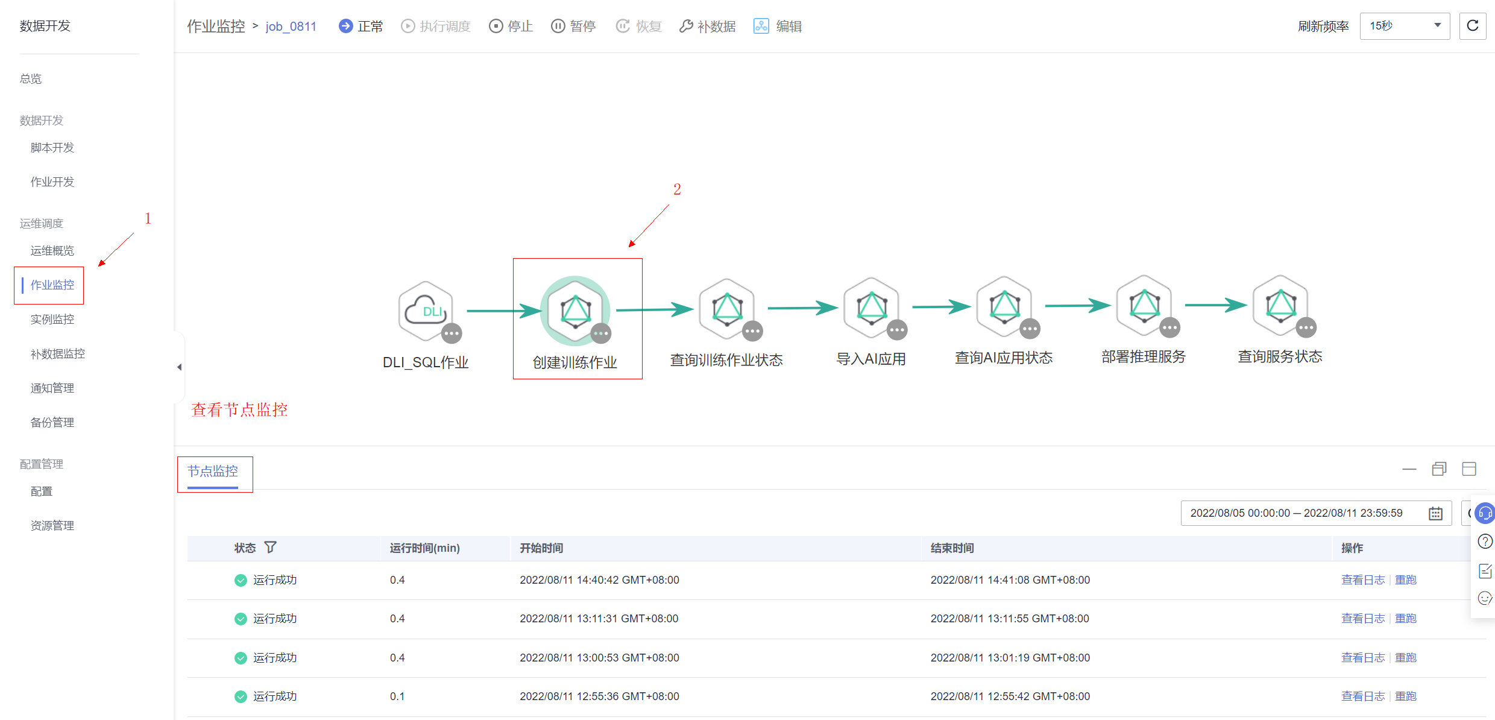This screenshot has width=1495, height=720.
Task: Open the more-options dots on 导入AI应用 node
Action: click(x=897, y=329)
